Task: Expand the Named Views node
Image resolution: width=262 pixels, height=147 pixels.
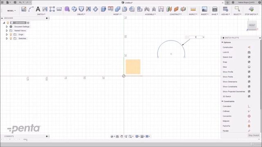Action: click(x=7, y=31)
